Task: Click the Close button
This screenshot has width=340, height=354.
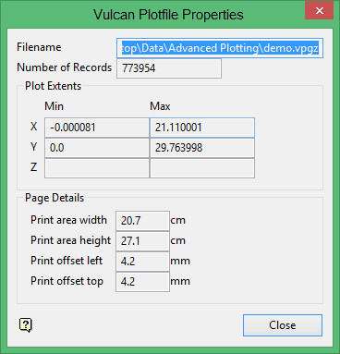Action: coord(283,325)
